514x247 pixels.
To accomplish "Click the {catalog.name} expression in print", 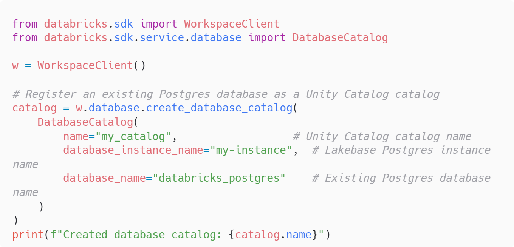I will [x=273, y=235].
